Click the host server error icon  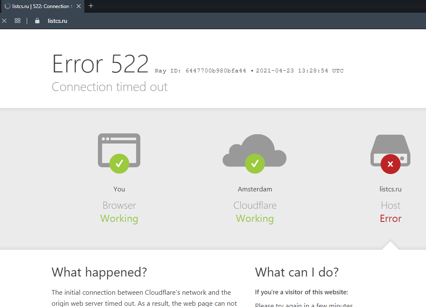point(390,150)
